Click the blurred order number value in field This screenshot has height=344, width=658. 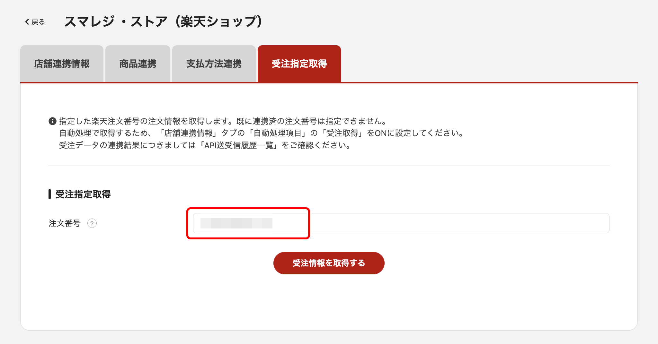click(236, 223)
